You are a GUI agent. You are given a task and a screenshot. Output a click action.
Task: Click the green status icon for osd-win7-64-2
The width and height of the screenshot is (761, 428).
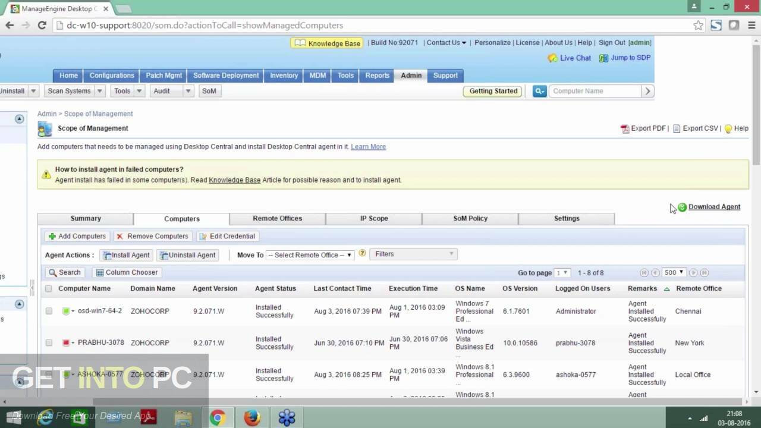66,311
